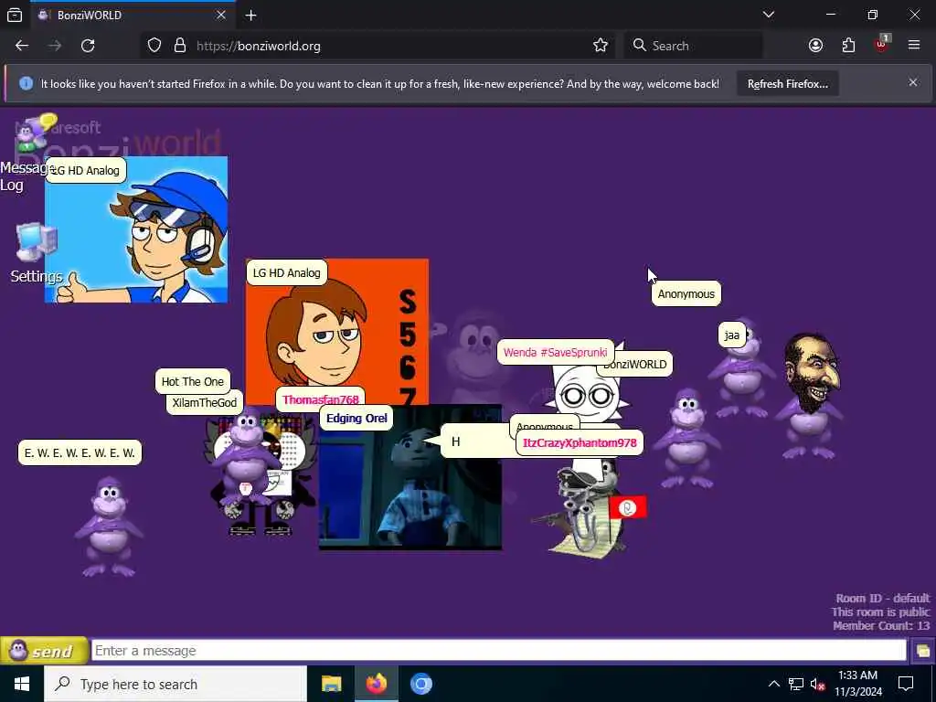Viewport: 936px width, 702px height.
Task: Click the Hot The One name tag
Action: [x=192, y=381]
